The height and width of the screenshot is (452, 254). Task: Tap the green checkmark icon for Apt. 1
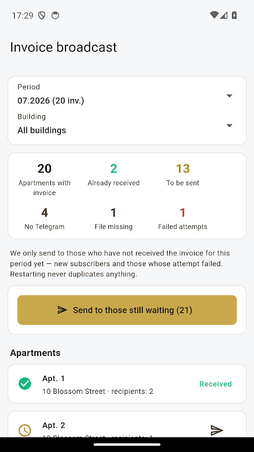pos(25,384)
